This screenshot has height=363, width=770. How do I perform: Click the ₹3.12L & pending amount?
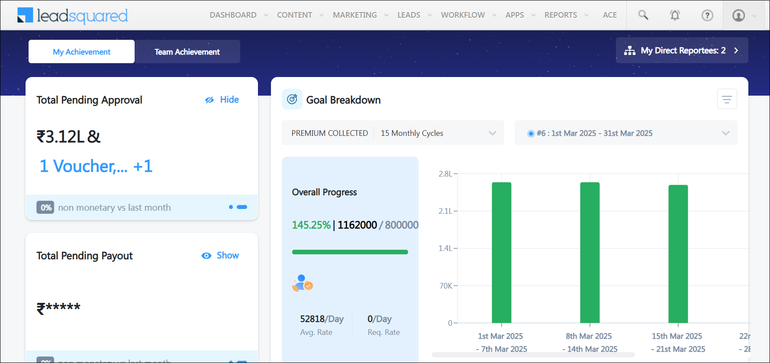(x=68, y=137)
